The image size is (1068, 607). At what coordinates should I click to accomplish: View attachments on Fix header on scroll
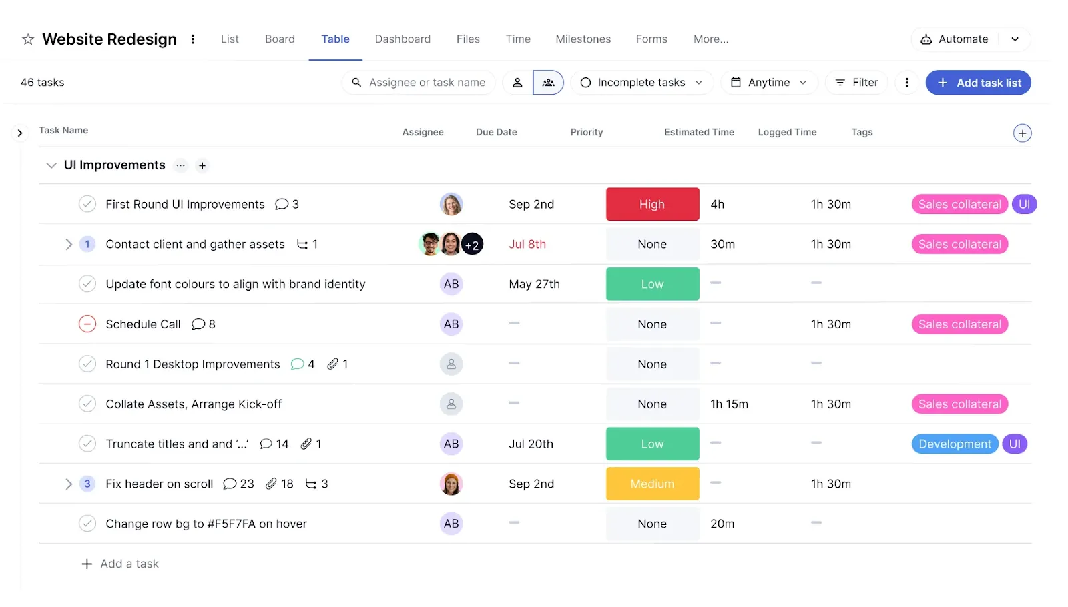click(x=279, y=484)
